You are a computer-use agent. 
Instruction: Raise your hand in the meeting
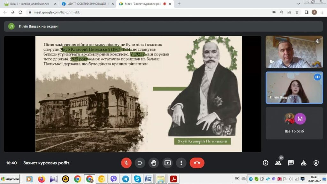coord(154,163)
